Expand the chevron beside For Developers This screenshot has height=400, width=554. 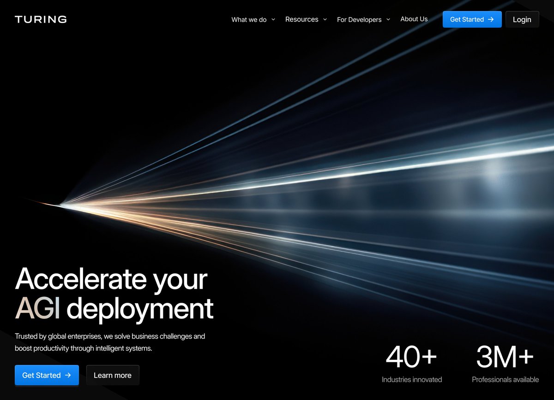tap(388, 19)
